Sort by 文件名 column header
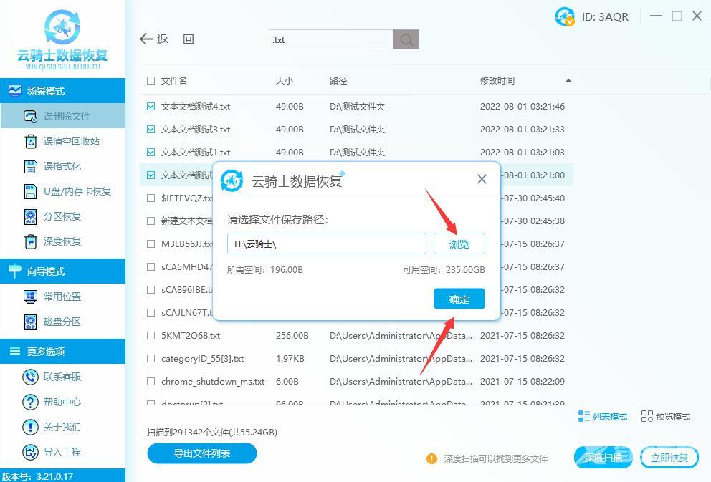This screenshot has width=711, height=482. coord(173,81)
